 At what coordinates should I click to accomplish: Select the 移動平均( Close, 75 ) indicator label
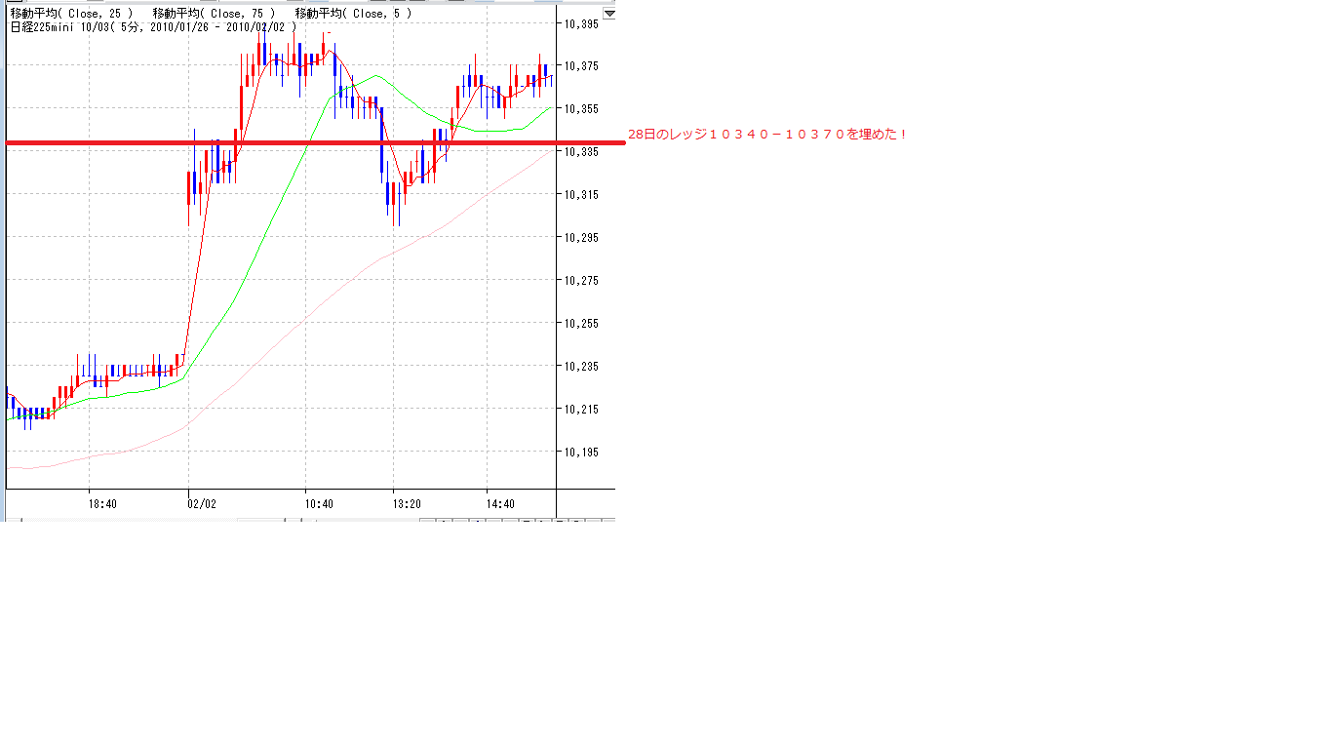click(214, 14)
